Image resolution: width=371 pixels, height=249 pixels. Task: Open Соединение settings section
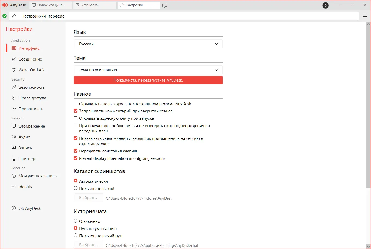(x=30, y=59)
